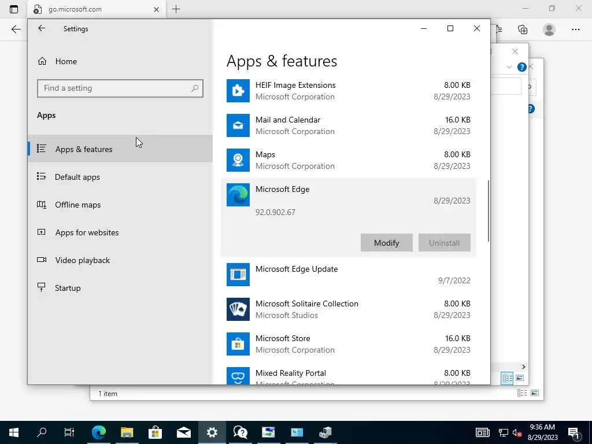Open a new tab in Edge
592x444 pixels.
tap(176, 9)
